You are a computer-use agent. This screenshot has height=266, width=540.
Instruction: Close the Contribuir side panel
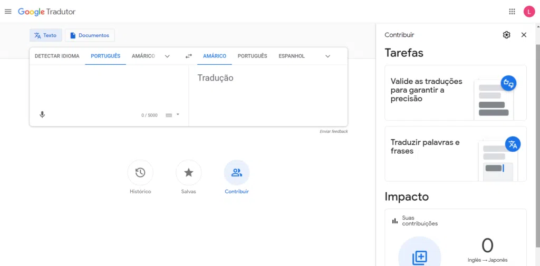(524, 35)
